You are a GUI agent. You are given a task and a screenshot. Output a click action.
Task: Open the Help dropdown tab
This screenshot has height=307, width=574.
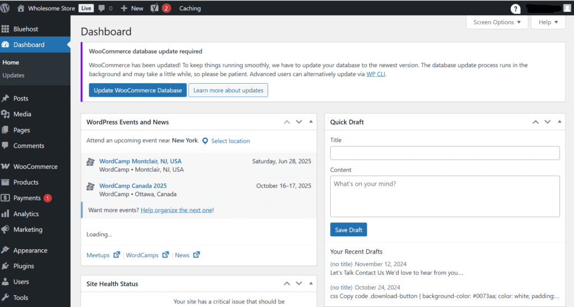coord(548,22)
